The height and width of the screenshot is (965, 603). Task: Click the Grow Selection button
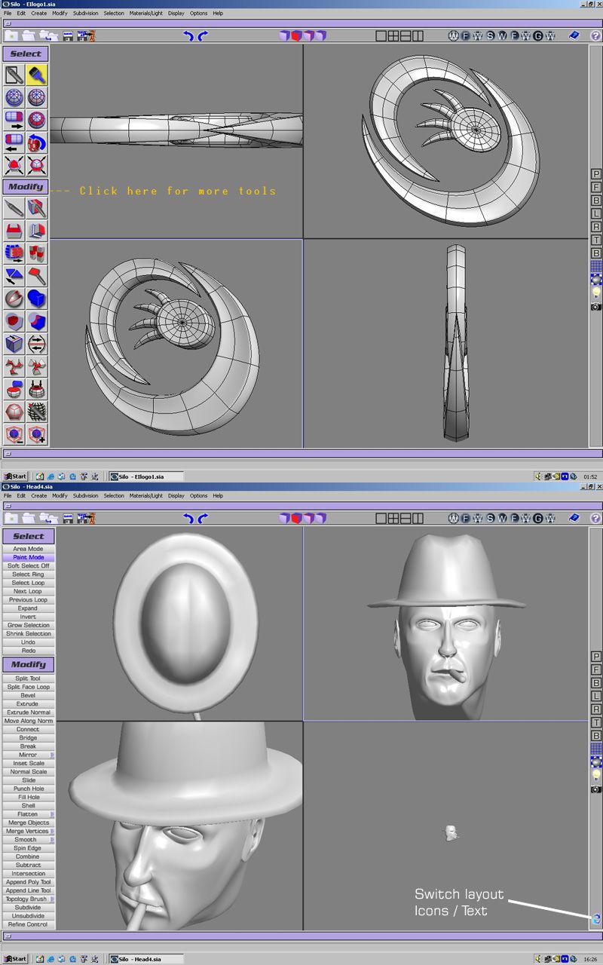(x=28, y=625)
